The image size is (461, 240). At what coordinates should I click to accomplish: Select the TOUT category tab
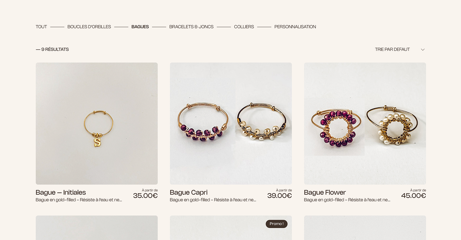coord(41,27)
